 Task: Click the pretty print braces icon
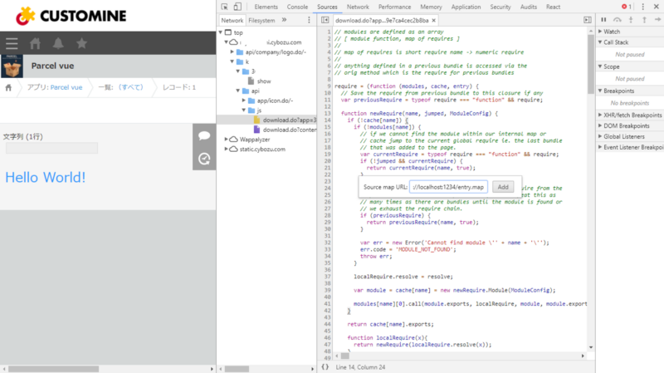325,366
